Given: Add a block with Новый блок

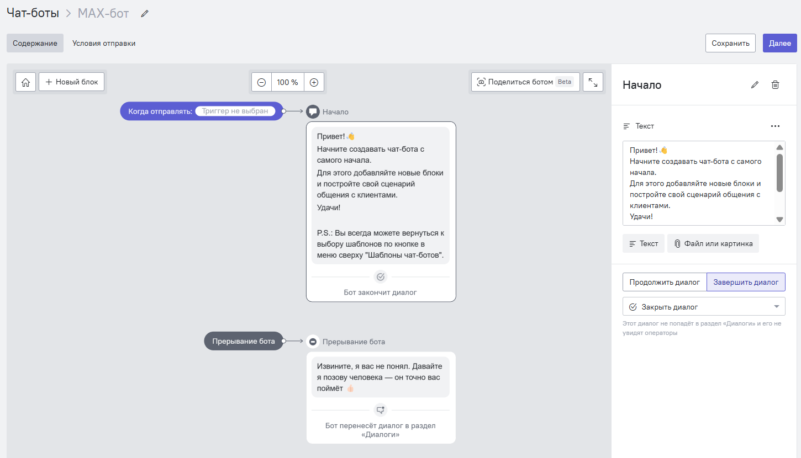Looking at the screenshot, I should pyautogui.click(x=72, y=82).
